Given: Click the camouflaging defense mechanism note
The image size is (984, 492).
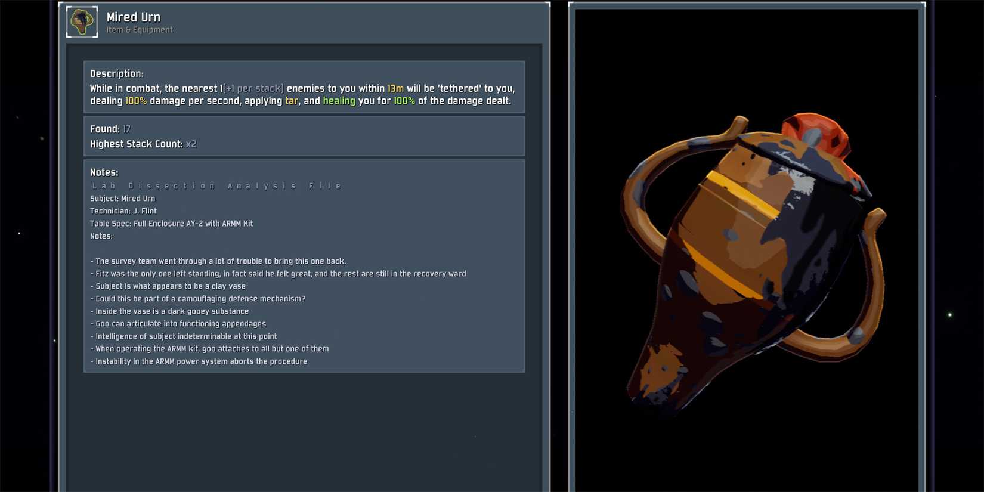Looking at the screenshot, I should [x=197, y=299].
